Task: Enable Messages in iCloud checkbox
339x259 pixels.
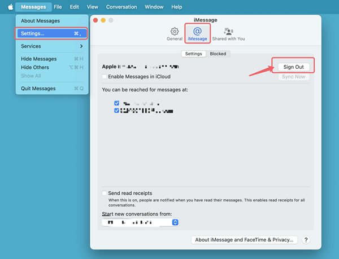Action: 105,77
